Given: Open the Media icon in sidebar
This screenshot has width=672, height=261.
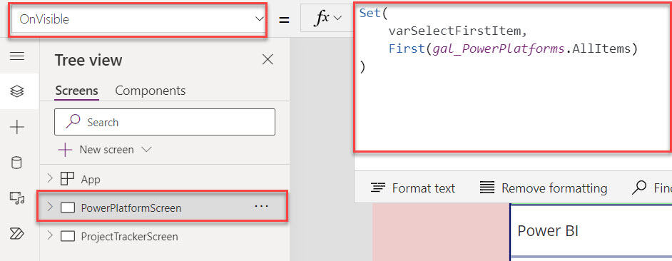Looking at the screenshot, I should tap(16, 198).
